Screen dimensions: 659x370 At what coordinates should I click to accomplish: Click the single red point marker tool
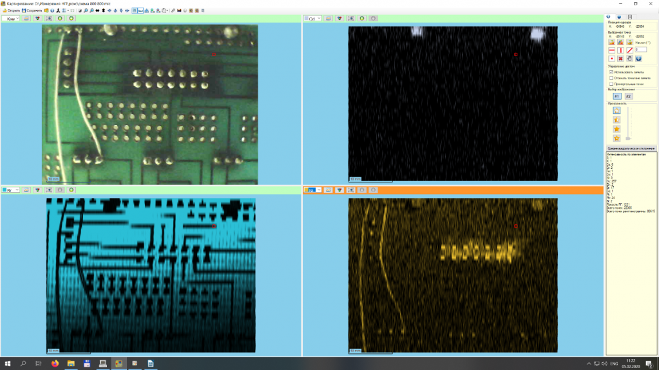coord(611,58)
